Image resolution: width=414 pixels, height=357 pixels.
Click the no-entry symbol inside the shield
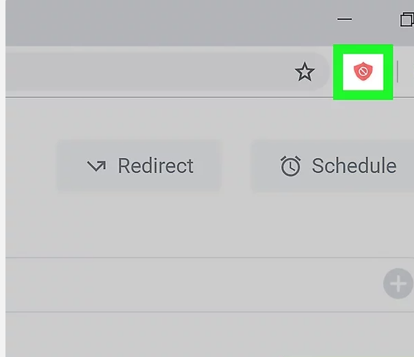tap(363, 71)
